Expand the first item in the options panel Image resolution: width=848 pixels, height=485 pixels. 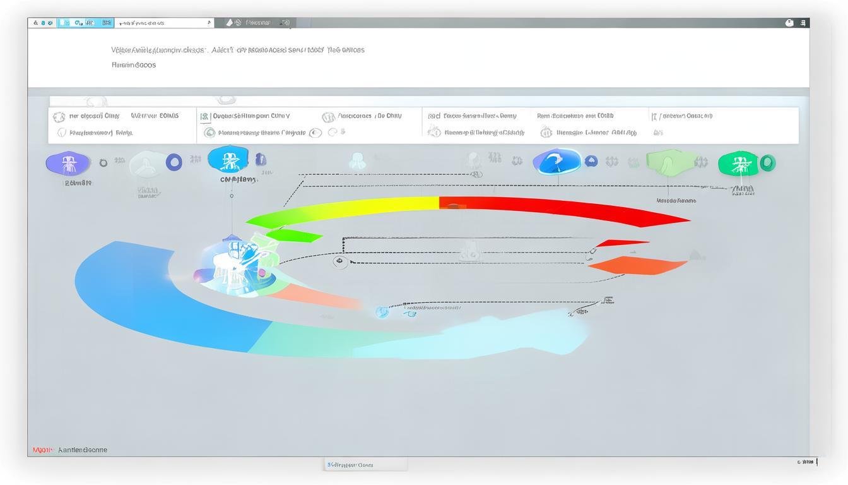point(87,116)
